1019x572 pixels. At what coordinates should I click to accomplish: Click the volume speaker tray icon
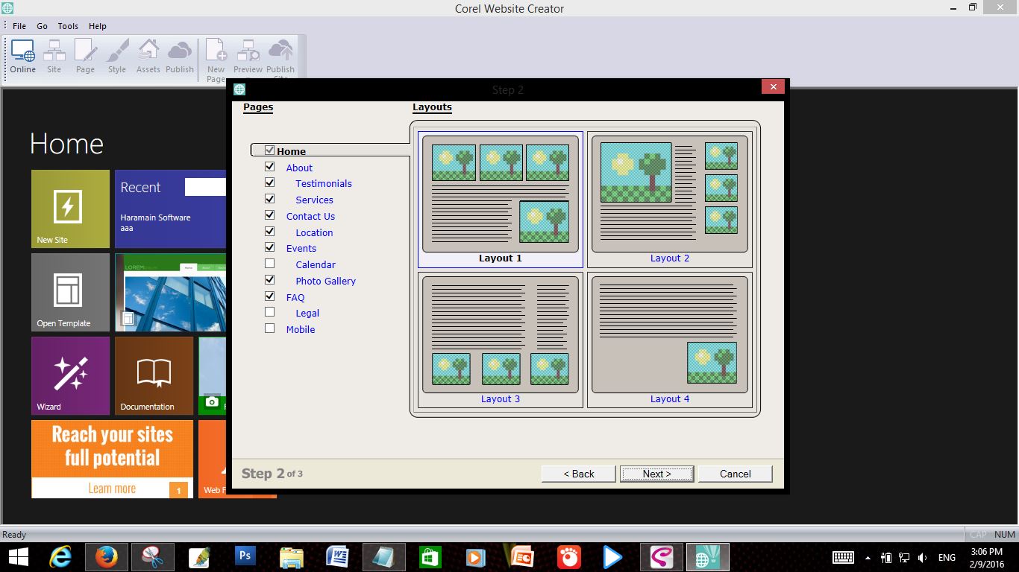click(x=923, y=557)
